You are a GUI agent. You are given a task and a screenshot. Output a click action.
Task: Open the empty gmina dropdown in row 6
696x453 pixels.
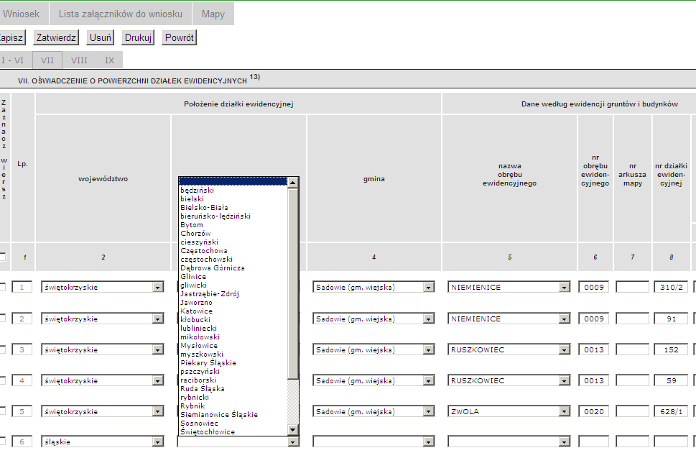tap(373, 442)
